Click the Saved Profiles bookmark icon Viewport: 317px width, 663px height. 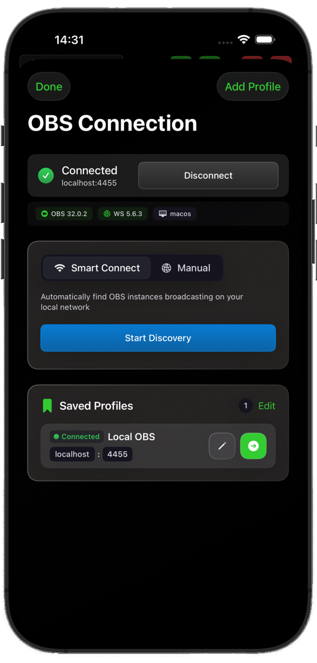pyautogui.click(x=47, y=406)
